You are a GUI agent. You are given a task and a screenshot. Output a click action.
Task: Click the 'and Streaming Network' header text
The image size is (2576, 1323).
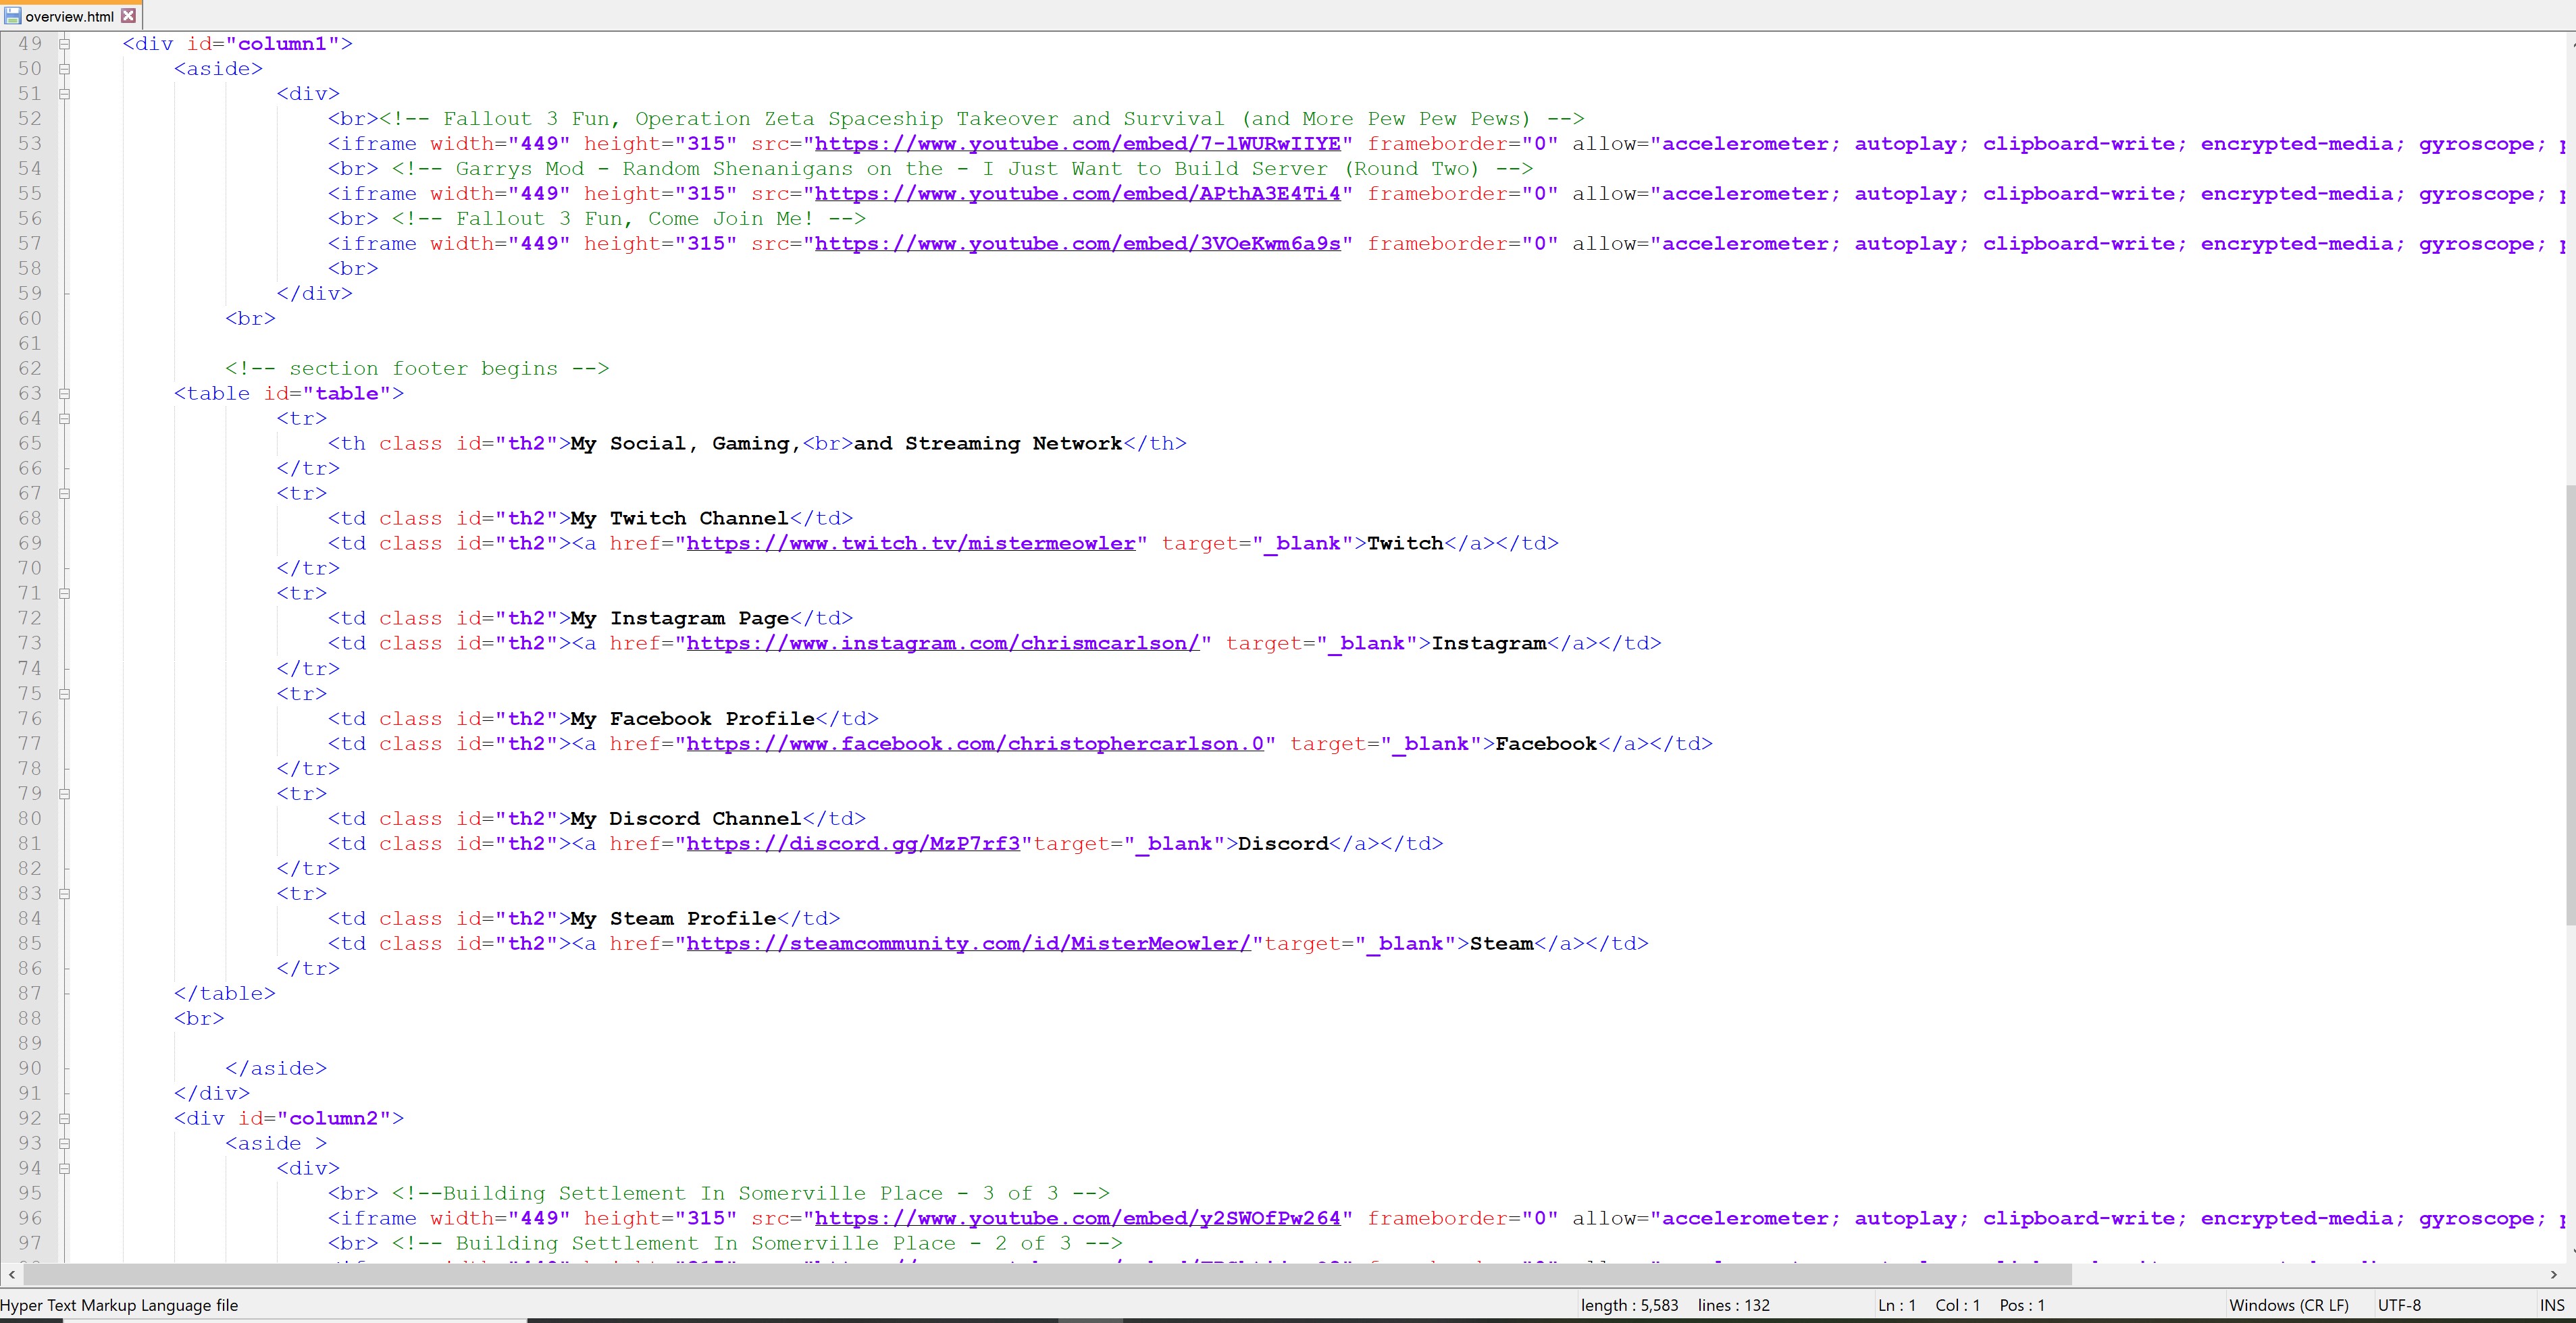coord(988,443)
